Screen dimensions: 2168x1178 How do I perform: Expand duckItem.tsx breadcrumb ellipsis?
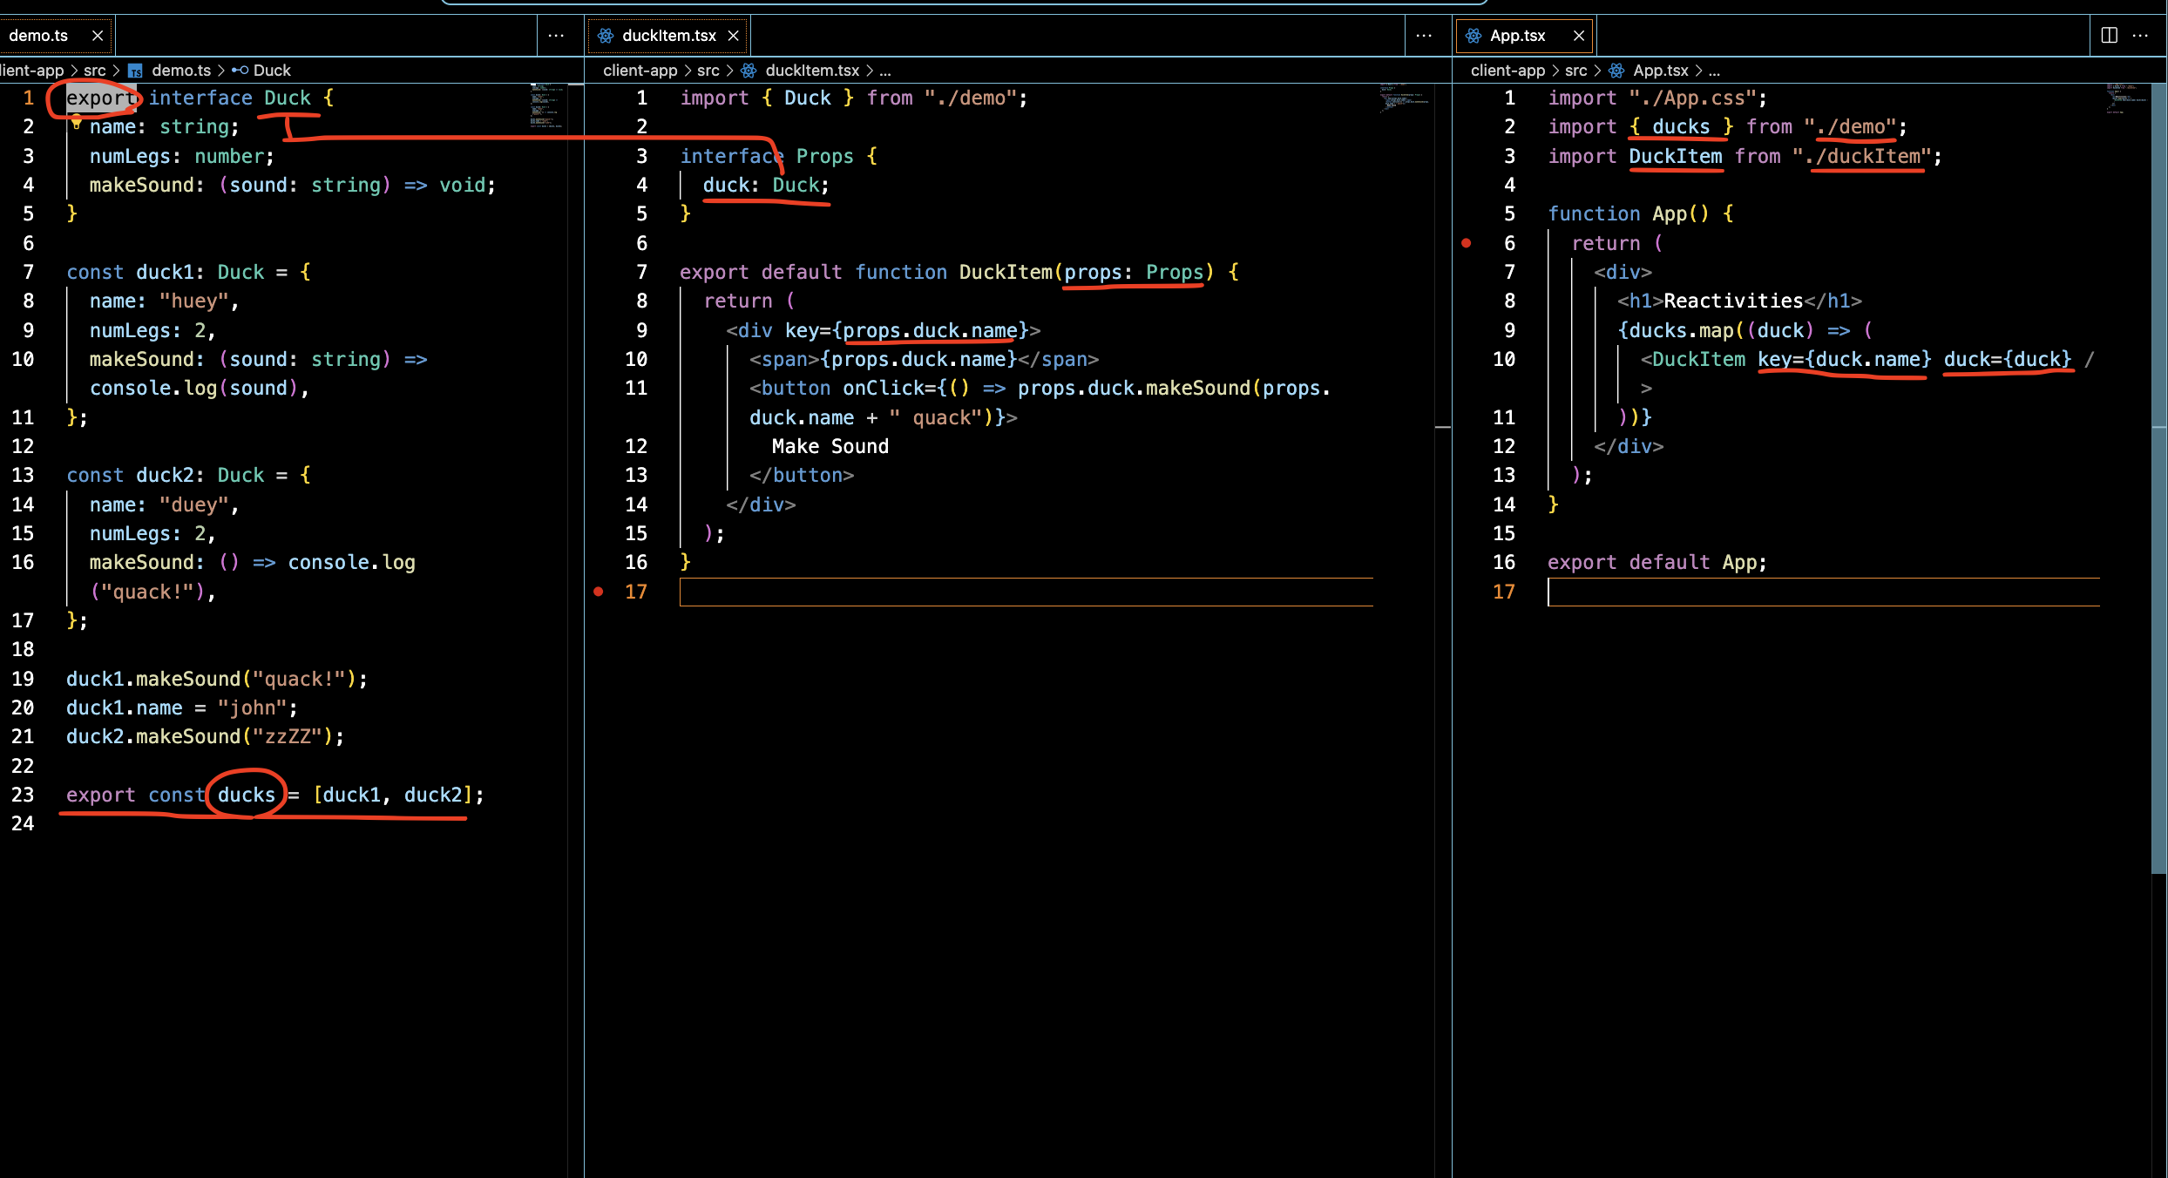(x=885, y=71)
